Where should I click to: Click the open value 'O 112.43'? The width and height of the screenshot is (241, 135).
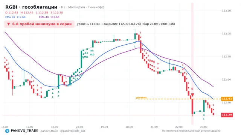click(12, 12)
